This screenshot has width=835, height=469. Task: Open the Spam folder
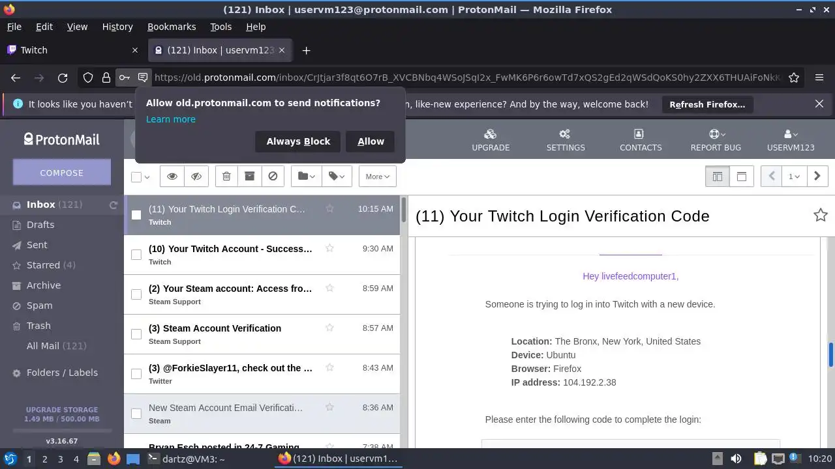click(39, 306)
